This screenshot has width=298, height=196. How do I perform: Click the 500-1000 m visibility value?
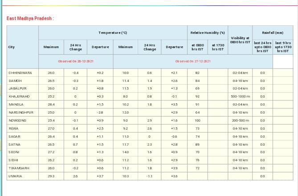pos(241,96)
